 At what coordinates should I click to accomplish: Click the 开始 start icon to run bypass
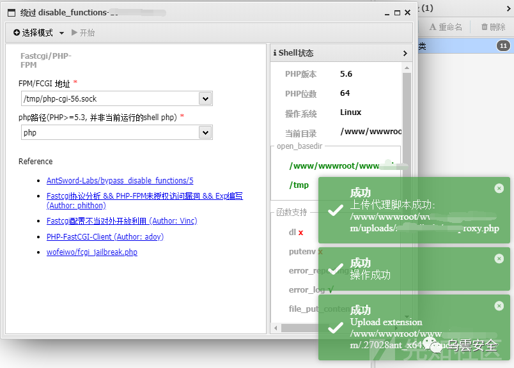click(x=75, y=32)
